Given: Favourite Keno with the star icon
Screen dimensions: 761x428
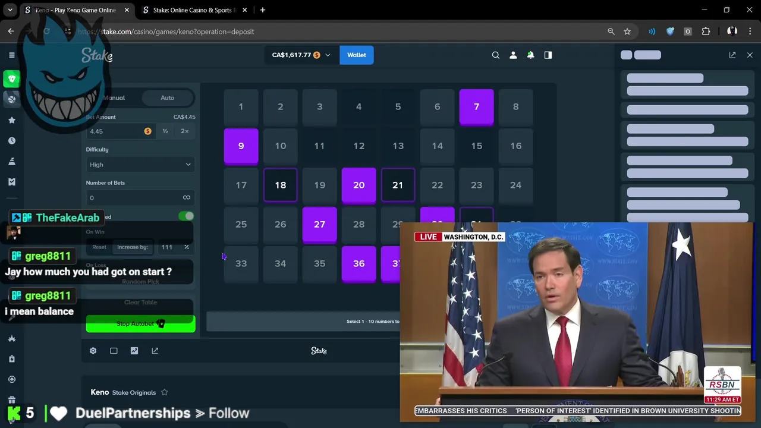Looking at the screenshot, I should [165, 392].
